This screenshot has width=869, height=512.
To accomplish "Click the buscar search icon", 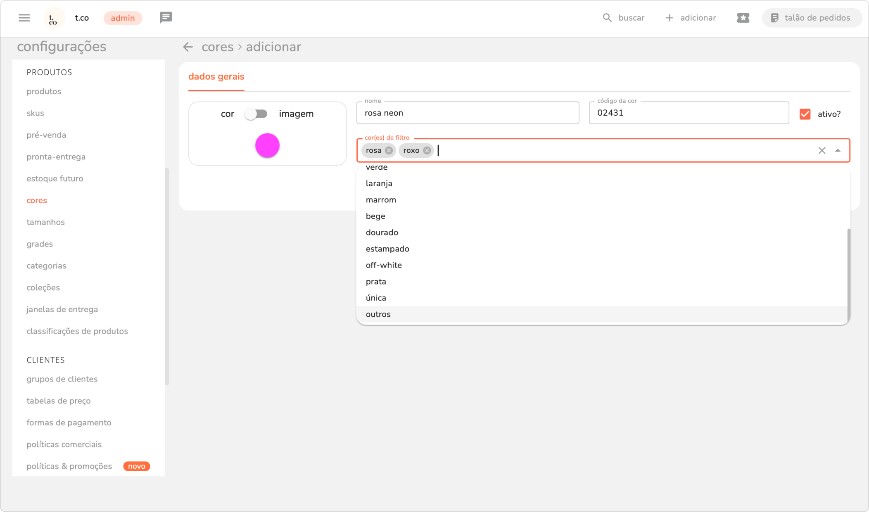I will 607,18.
